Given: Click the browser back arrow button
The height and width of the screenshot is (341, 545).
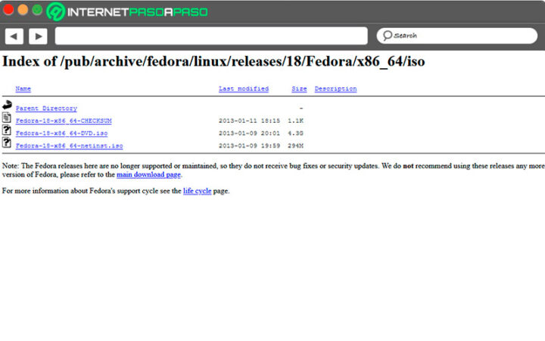Looking at the screenshot, I should tap(14, 36).
